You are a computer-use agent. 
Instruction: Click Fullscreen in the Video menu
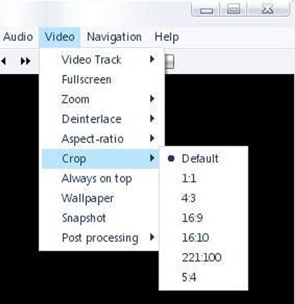pyautogui.click(x=86, y=80)
